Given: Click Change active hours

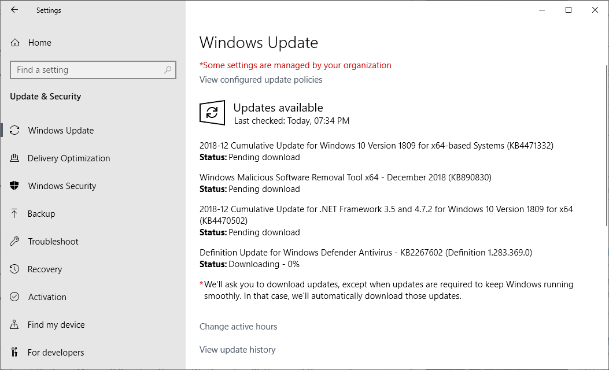Looking at the screenshot, I should click(x=238, y=327).
